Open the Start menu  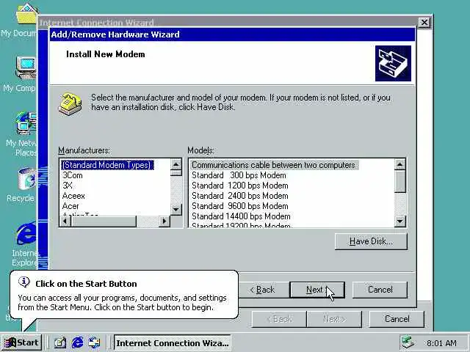[21, 342]
